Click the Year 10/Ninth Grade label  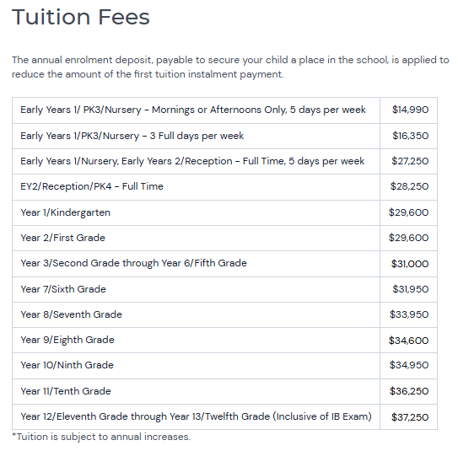tap(67, 365)
